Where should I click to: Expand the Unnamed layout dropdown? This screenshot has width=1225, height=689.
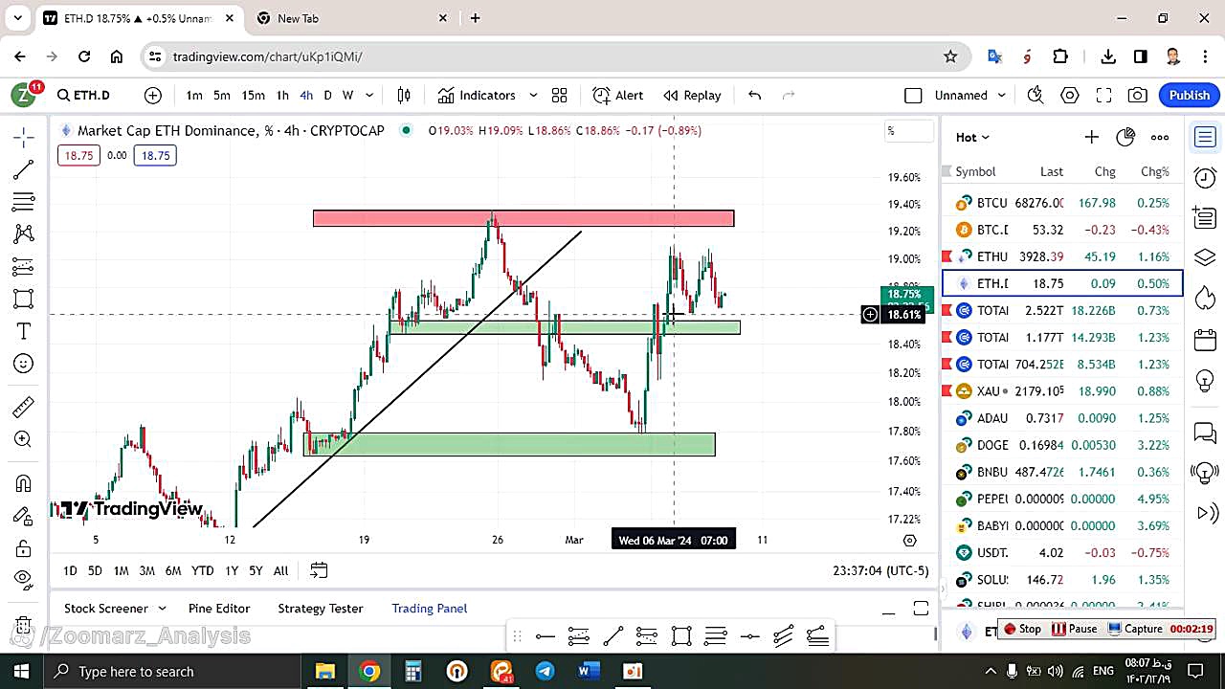(1002, 95)
